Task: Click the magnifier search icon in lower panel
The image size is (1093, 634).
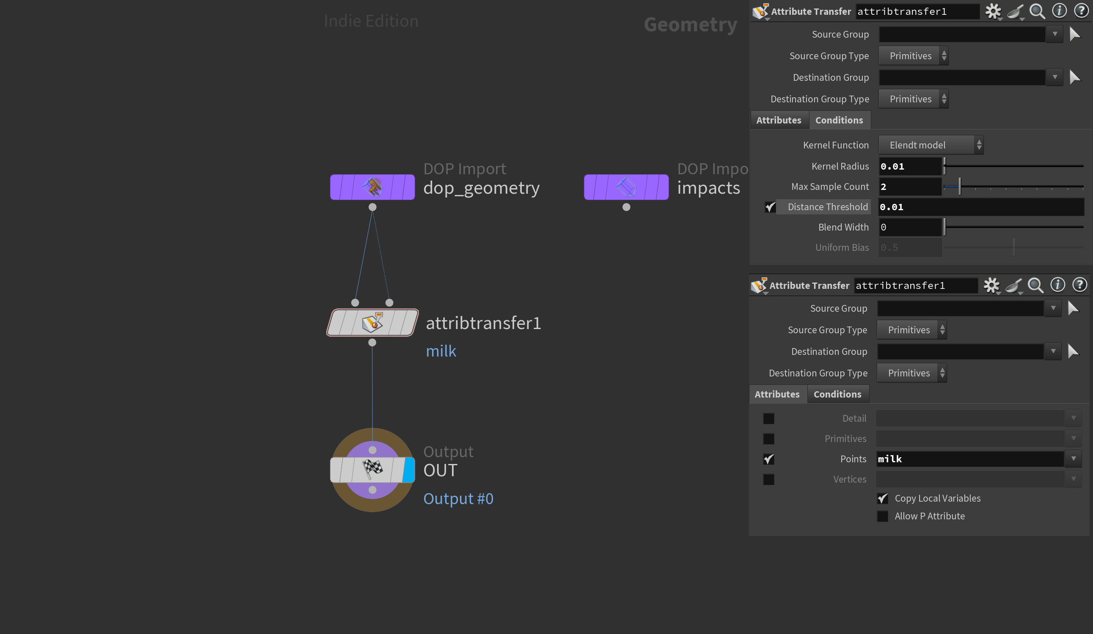Action: pos(1035,285)
